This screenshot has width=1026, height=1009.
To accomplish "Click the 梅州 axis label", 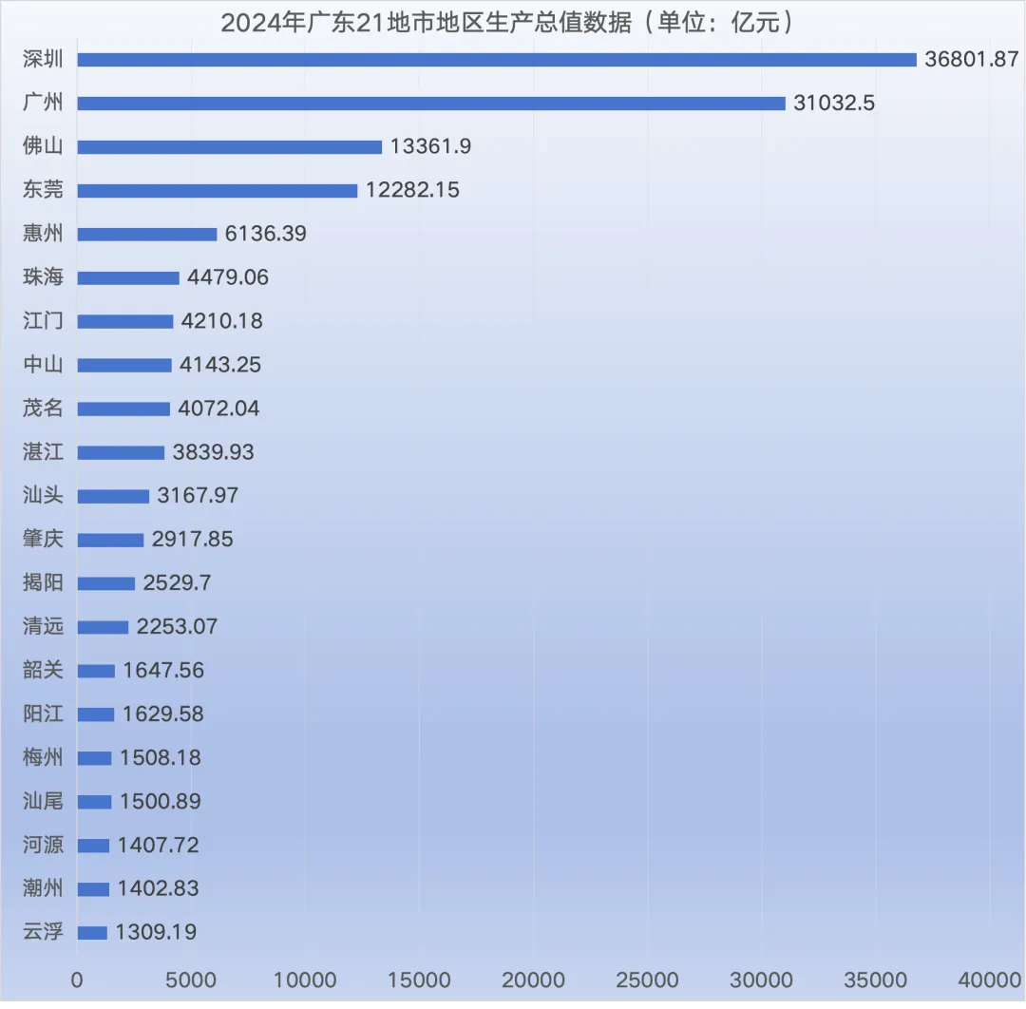I will click(x=43, y=757).
